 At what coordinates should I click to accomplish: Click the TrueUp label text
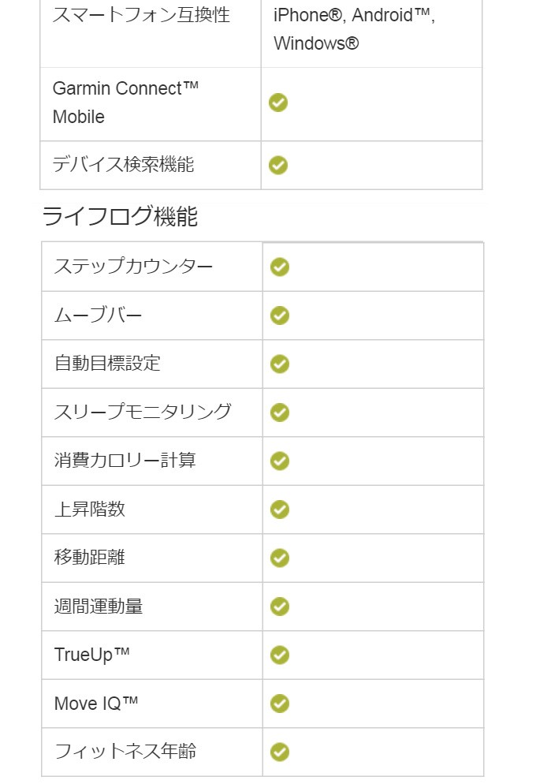coord(92,655)
